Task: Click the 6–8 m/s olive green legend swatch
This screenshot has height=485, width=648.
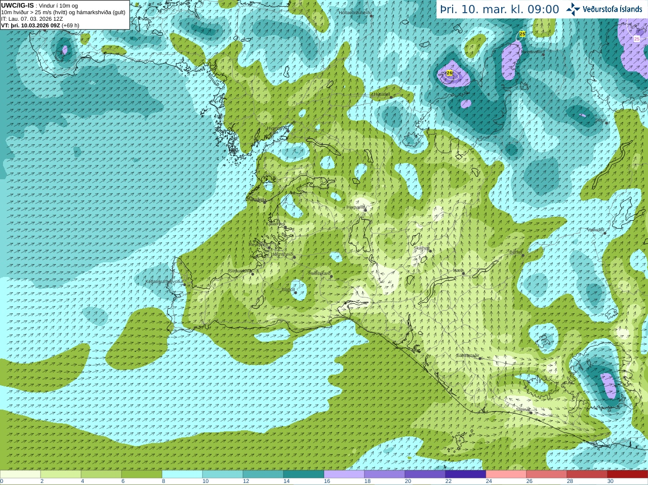Action: coord(142,474)
